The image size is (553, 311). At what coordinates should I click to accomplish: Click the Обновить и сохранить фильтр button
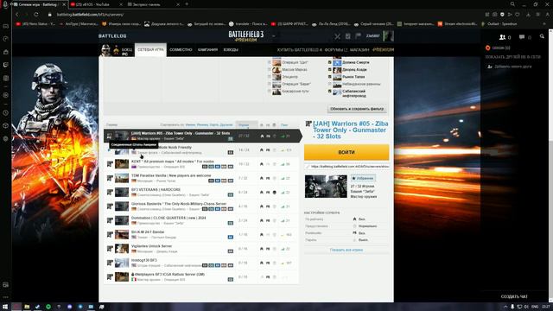click(357, 109)
